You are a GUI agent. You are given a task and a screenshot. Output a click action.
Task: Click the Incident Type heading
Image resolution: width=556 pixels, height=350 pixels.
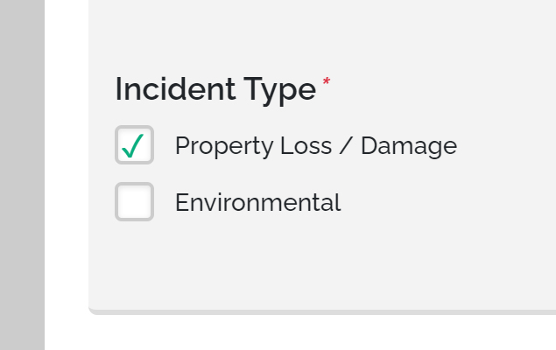pyautogui.click(x=215, y=89)
